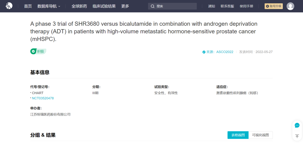
Task: Open the 全球新药 menu item
Action: point(79,6)
